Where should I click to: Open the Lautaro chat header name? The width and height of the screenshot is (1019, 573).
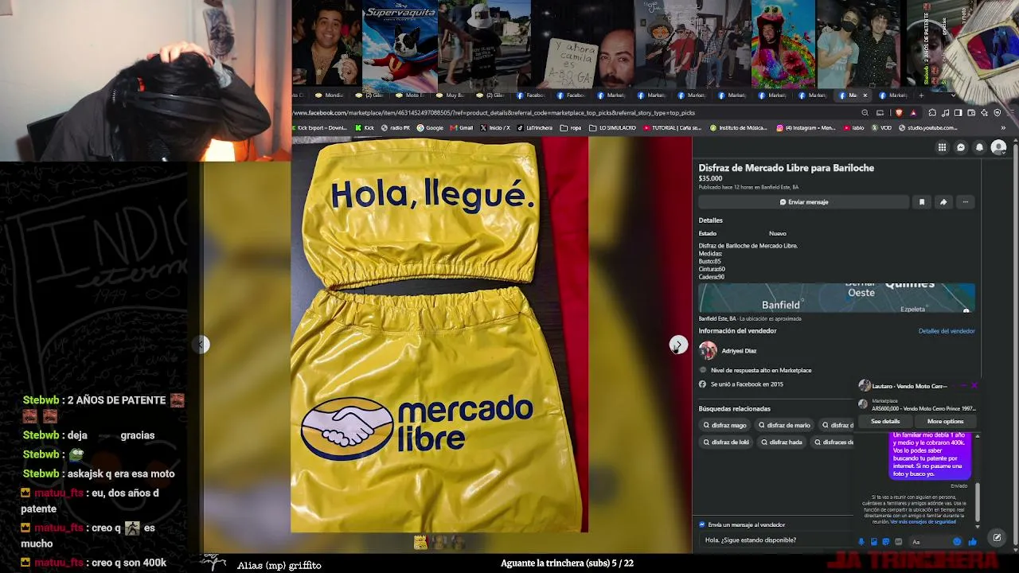(x=908, y=386)
